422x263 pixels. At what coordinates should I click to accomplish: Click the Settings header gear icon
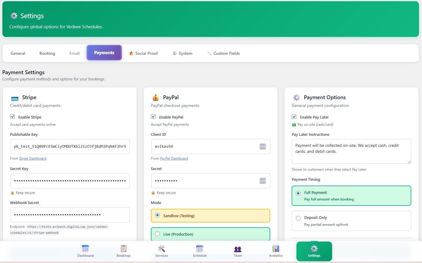click(14, 16)
